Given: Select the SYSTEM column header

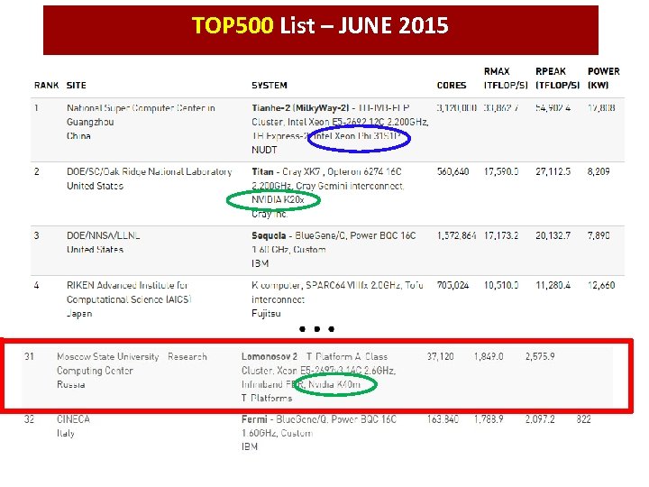Looking at the screenshot, I should pos(269,86).
